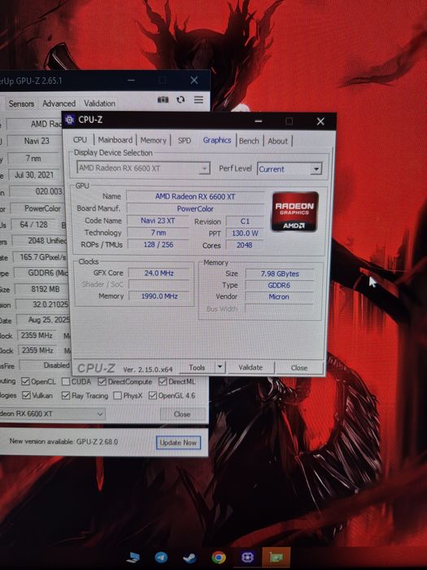Click the Close button in CPU-Z
The height and width of the screenshot is (570, 427).
point(299,368)
